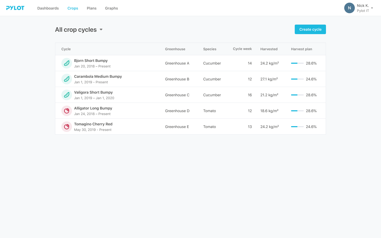Switch to the Plans tab
Viewport: 381px width, 238px height.
pos(92,8)
